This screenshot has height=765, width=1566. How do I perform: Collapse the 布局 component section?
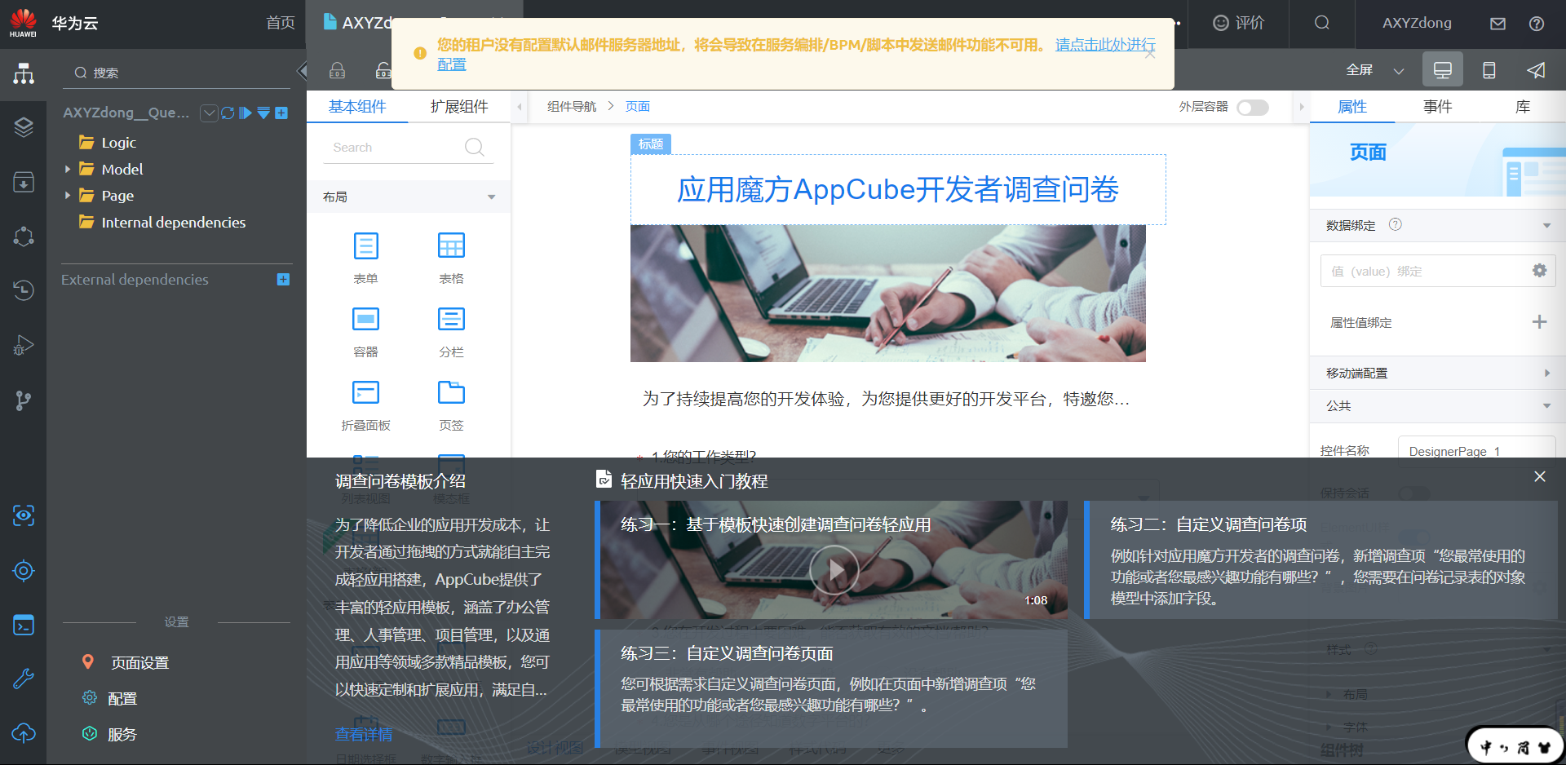pos(491,197)
